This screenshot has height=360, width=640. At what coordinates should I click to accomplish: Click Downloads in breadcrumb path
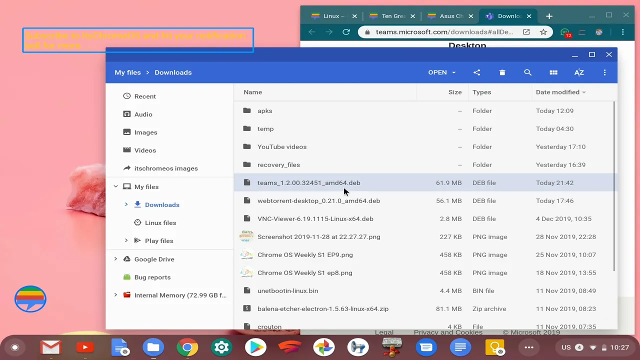(173, 72)
